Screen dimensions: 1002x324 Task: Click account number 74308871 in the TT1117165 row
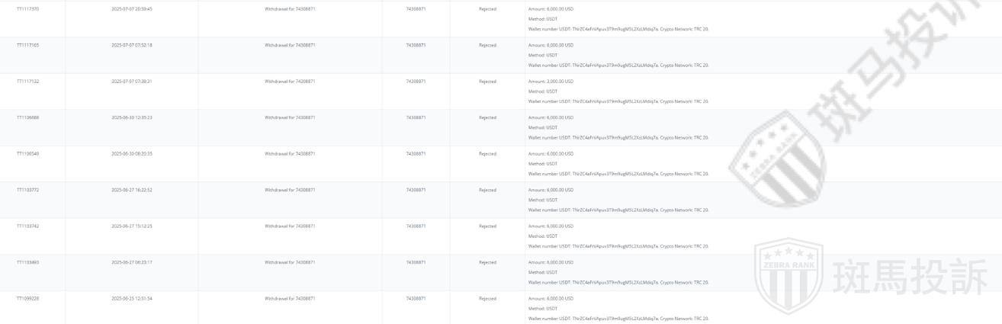coord(416,45)
